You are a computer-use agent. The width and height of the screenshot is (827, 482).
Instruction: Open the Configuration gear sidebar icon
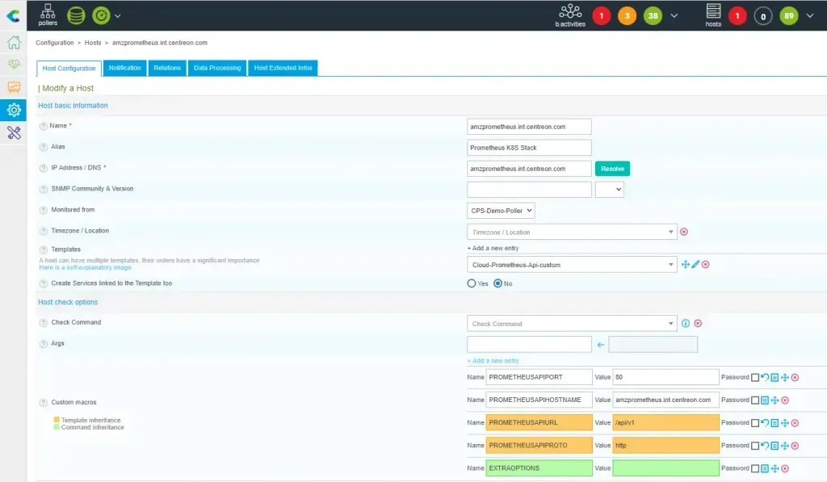(14, 110)
